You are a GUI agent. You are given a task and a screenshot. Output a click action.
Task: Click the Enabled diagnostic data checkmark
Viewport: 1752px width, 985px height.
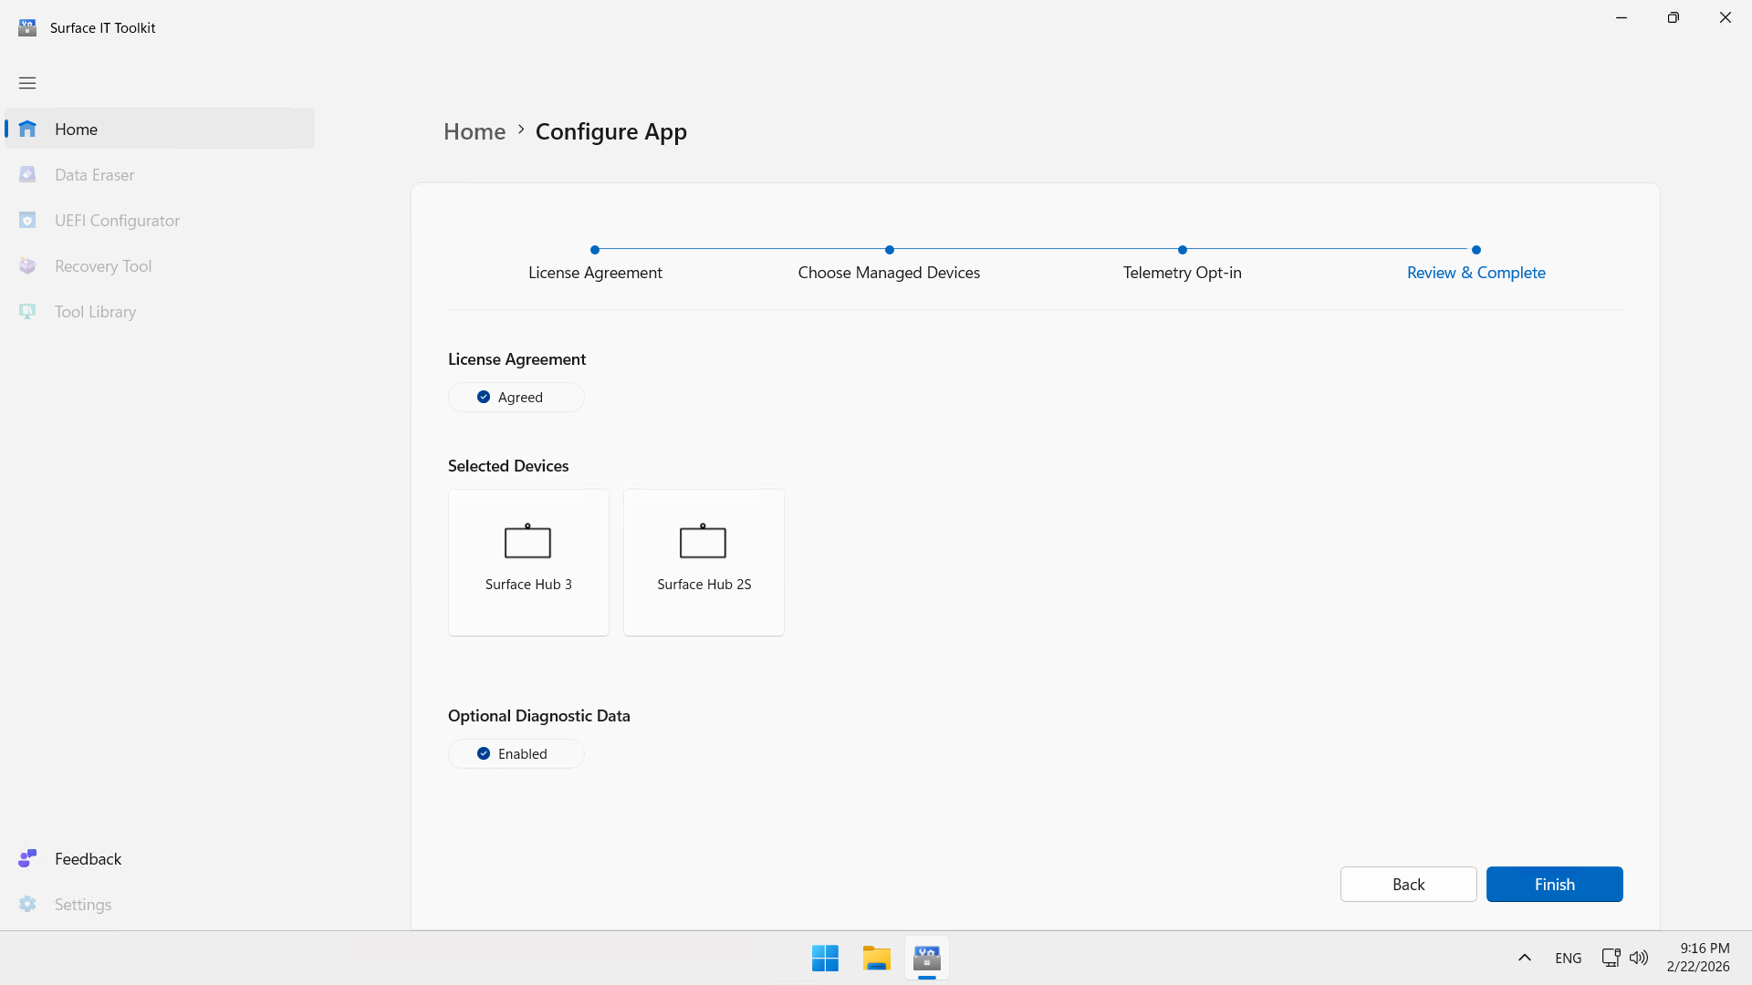pyautogui.click(x=484, y=753)
